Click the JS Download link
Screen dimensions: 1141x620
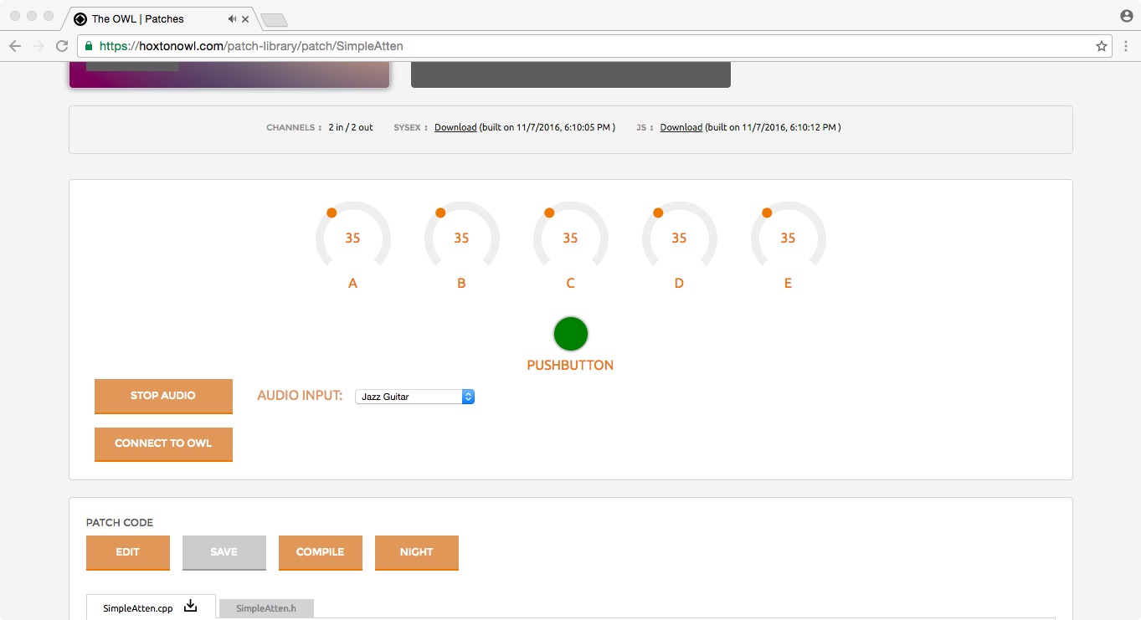point(681,127)
